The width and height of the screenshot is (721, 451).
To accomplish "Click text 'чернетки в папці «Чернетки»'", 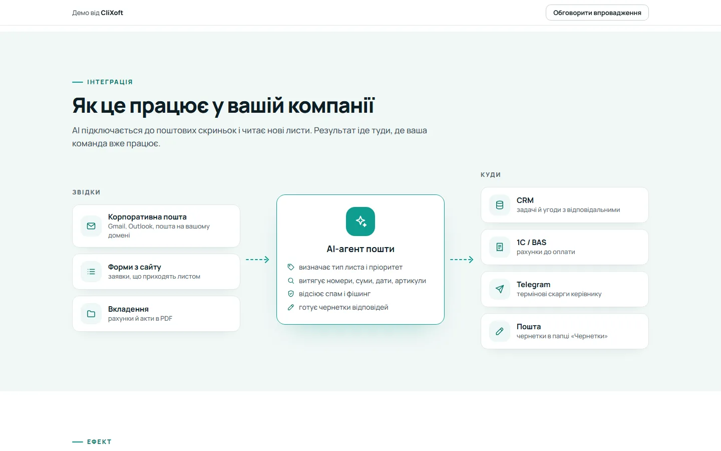I will 562,336.
